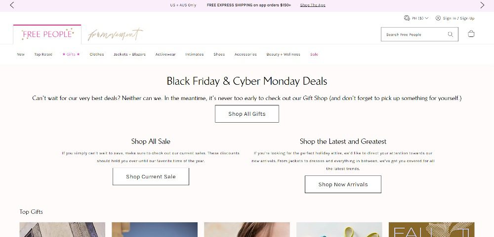Open the Free People logo home

point(47,34)
